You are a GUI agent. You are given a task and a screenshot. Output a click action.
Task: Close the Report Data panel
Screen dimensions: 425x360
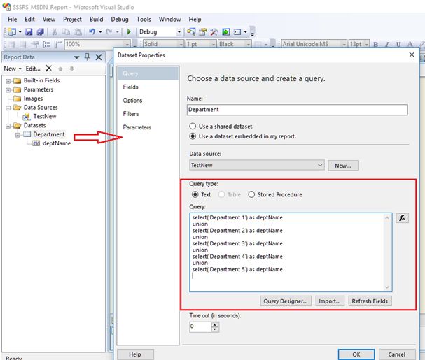pos(99,57)
